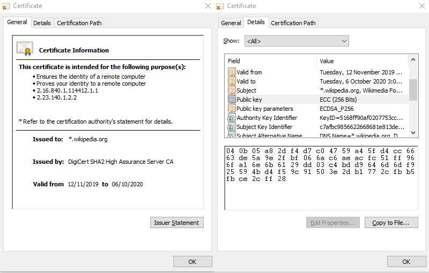Image resolution: width=429 pixels, height=273 pixels.
Task: Switch to Details tab in left dialog
Action: click(42, 23)
